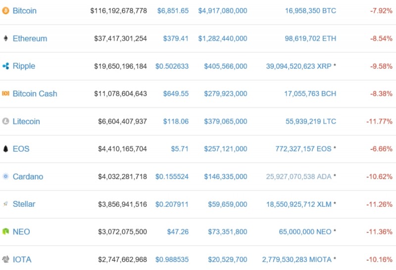The image size is (396, 270).
Task: Click Ripple price $0.502633
Action: (x=172, y=66)
